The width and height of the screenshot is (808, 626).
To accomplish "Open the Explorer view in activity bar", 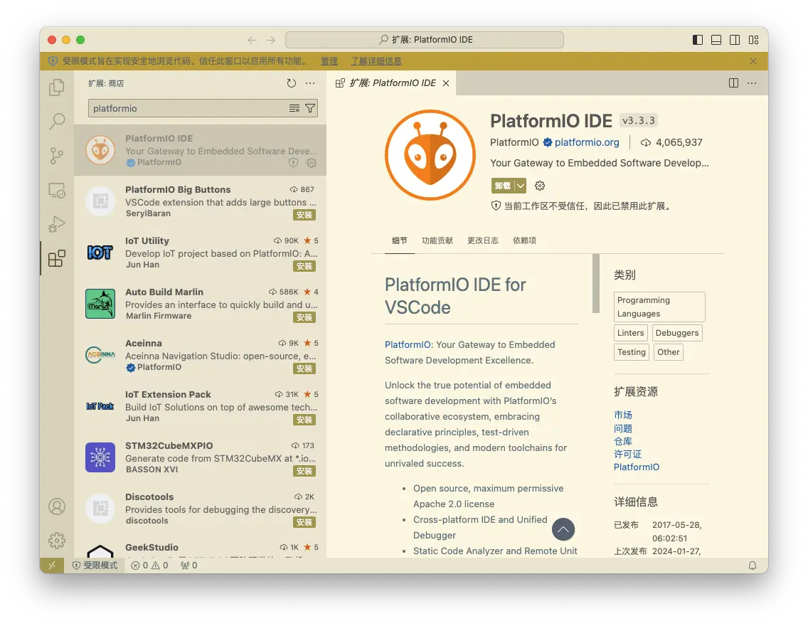I will 57,87.
